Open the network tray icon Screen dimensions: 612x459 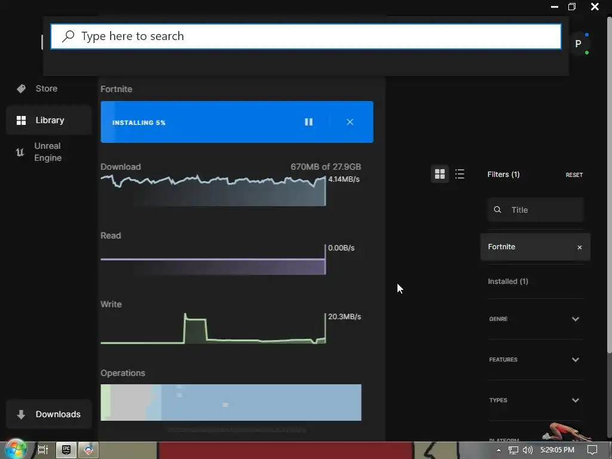513,450
